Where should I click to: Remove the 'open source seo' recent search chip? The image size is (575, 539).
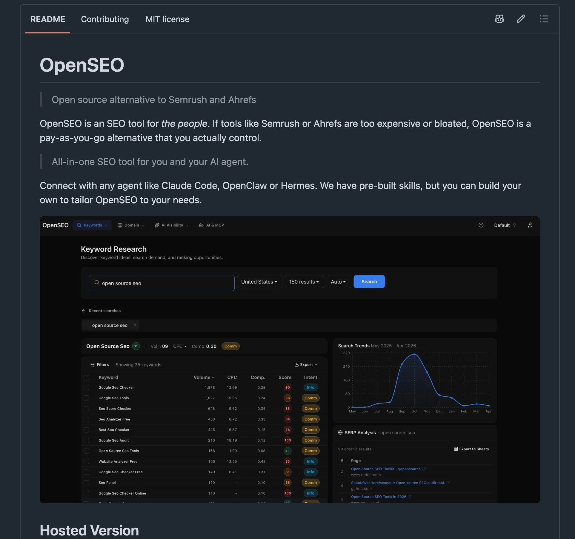click(x=135, y=325)
